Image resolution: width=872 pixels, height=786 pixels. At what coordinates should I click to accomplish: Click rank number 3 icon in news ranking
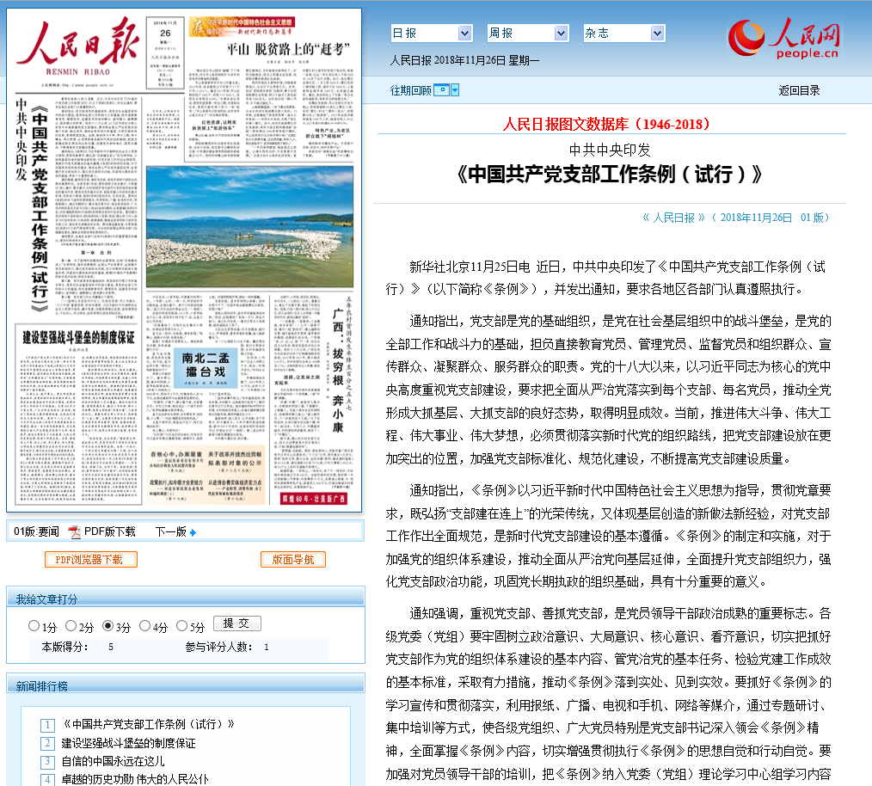click(49, 762)
